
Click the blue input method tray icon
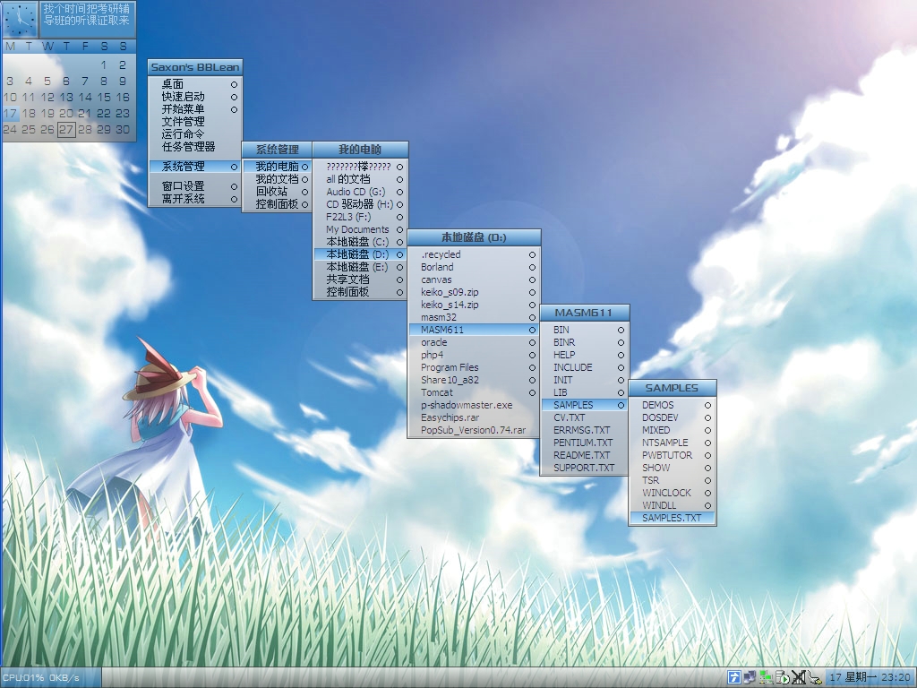point(734,677)
